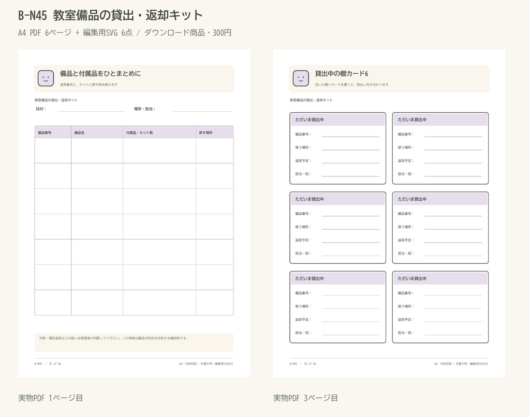
Task: Click 'ただいま貸出中' header of the bottom-left card
Action: pos(337,278)
